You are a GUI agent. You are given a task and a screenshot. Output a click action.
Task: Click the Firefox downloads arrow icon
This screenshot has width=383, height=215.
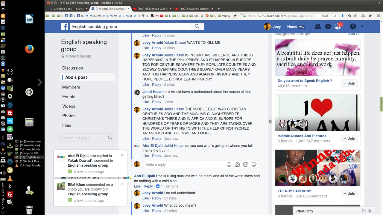pyautogui.click(x=342, y=16)
